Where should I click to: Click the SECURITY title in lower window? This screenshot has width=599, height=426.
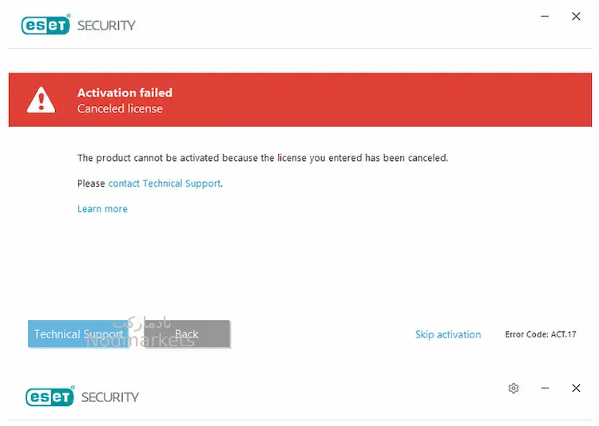click(x=110, y=397)
